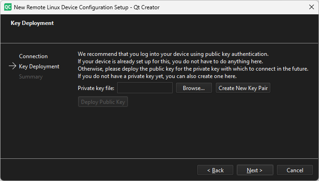Click the Qt Creator logo icon
The image size is (319, 181).
click(8, 7)
